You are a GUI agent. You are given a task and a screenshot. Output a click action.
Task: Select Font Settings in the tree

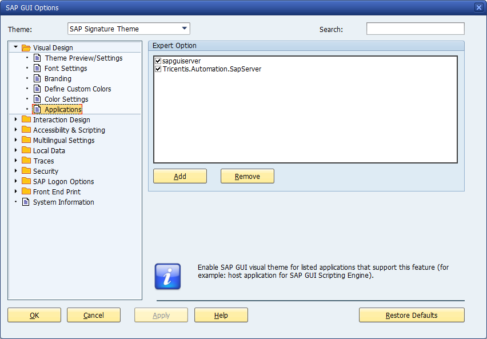coord(66,69)
